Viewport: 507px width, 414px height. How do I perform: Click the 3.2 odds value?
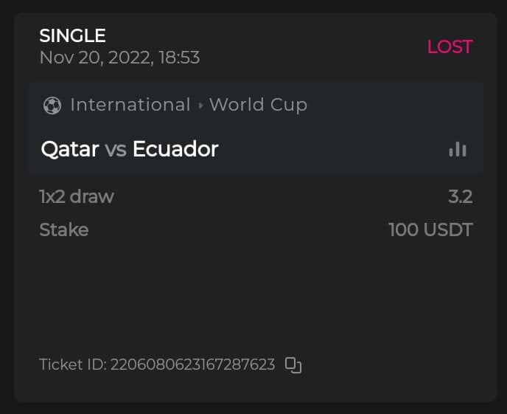(x=461, y=196)
